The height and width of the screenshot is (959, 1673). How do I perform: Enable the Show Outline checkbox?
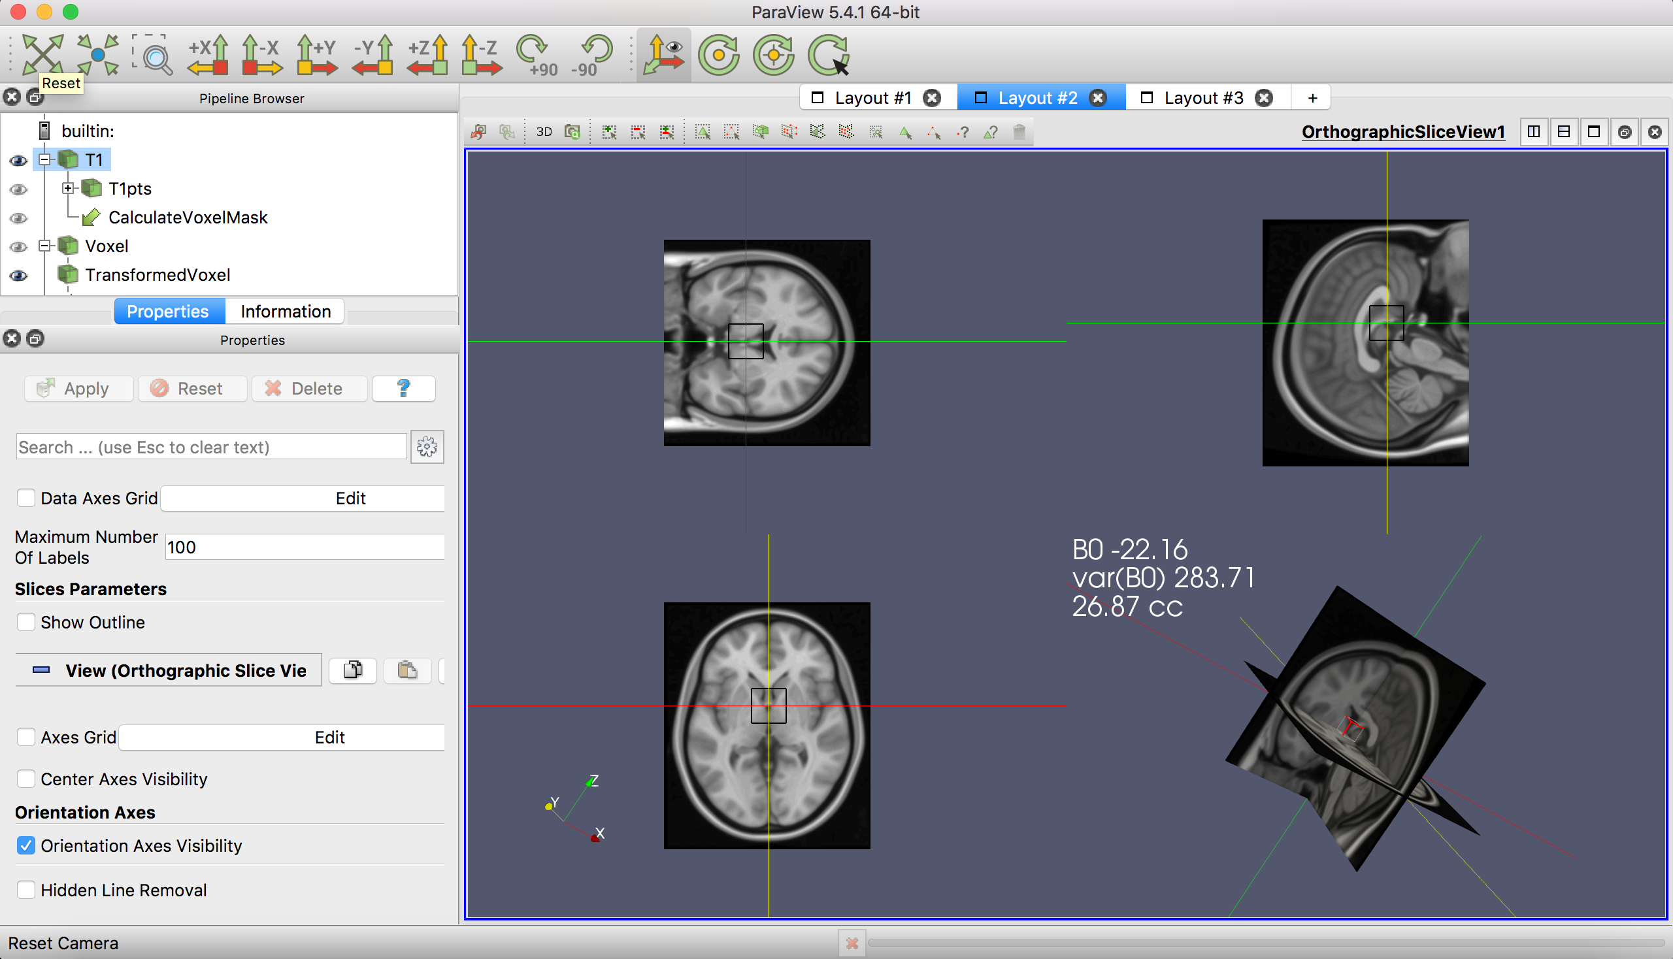click(25, 623)
